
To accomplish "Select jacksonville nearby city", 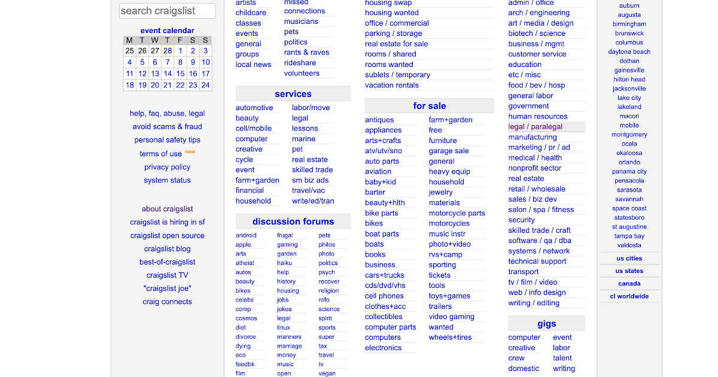I will [x=629, y=89].
